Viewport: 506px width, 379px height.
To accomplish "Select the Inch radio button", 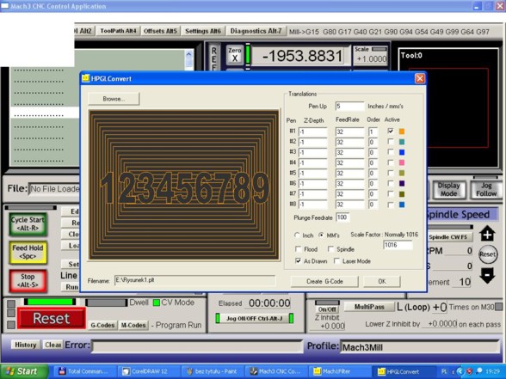I will (x=297, y=235).
